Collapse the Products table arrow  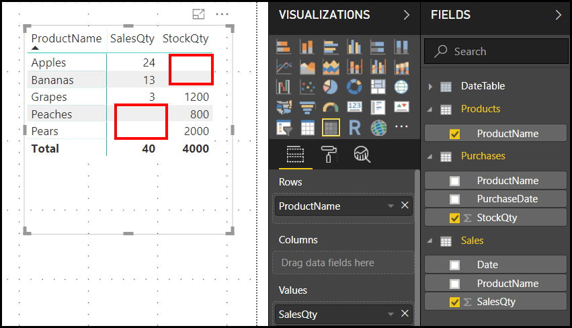[x=430, y=109]
